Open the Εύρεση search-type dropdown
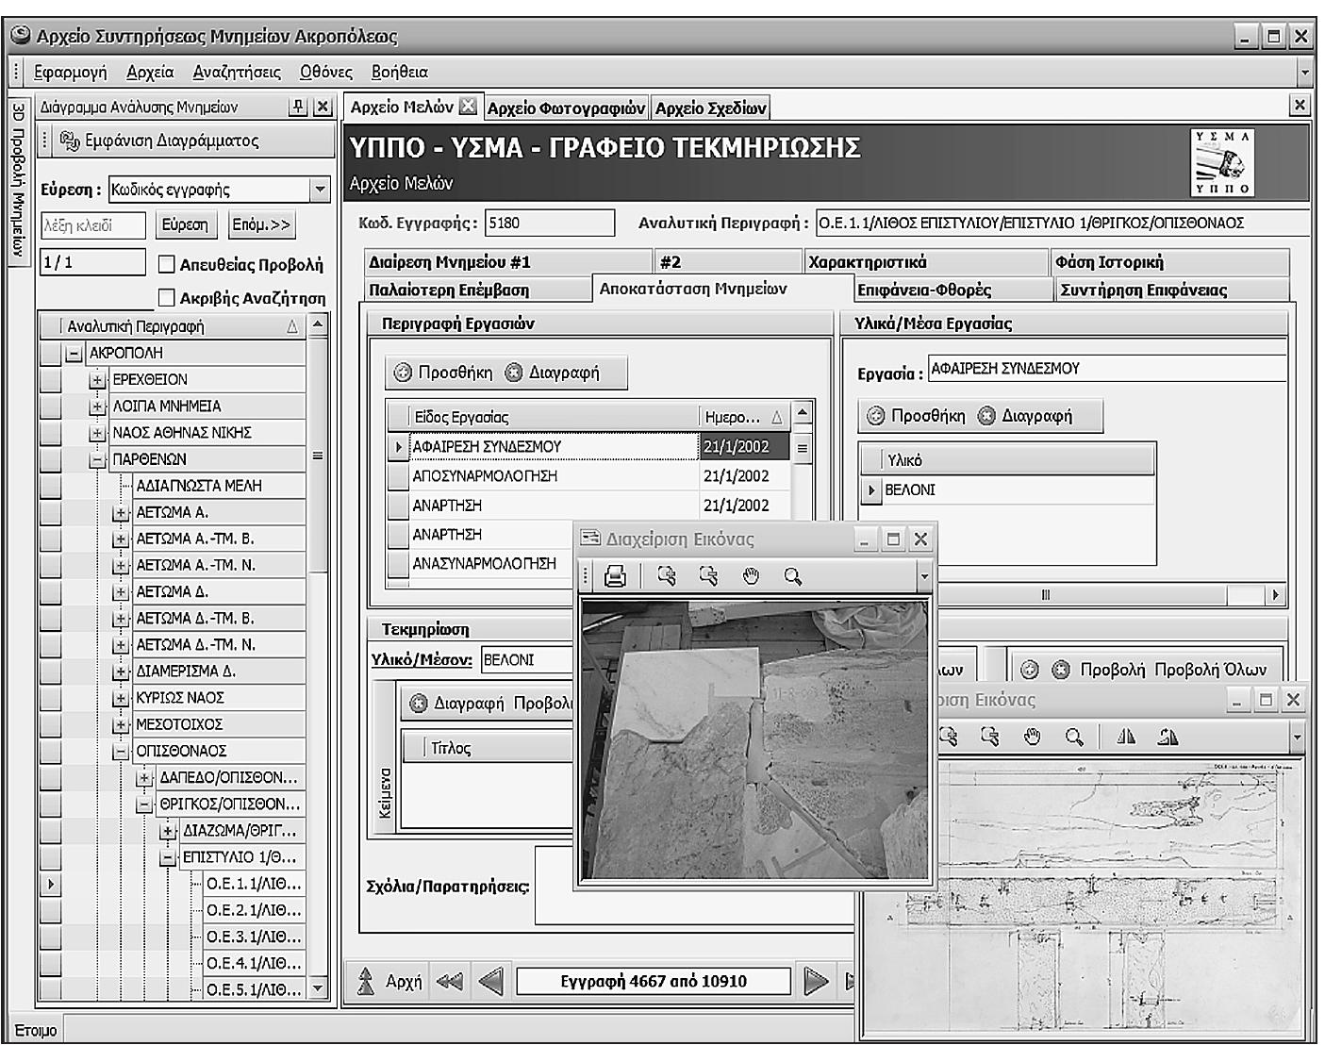Image resolution: width=1325 pixels, height=1045 pixels. [x=320, y=190]
